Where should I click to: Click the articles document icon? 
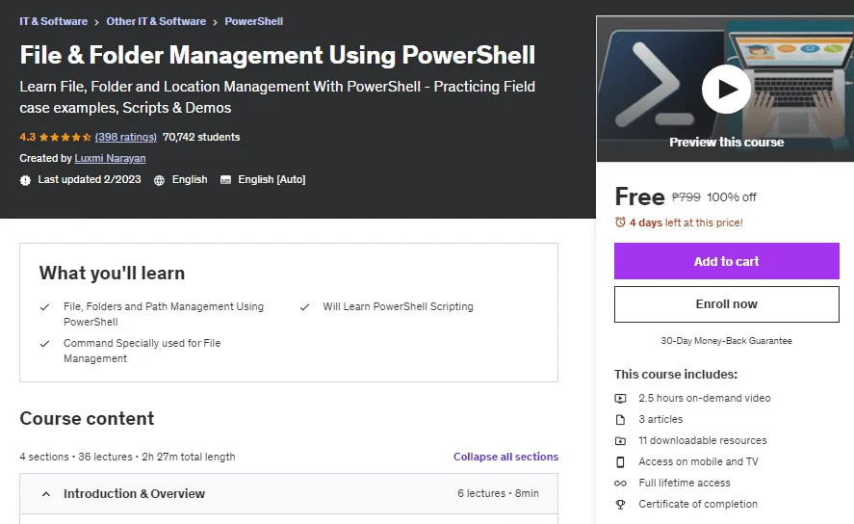point(620,419)
